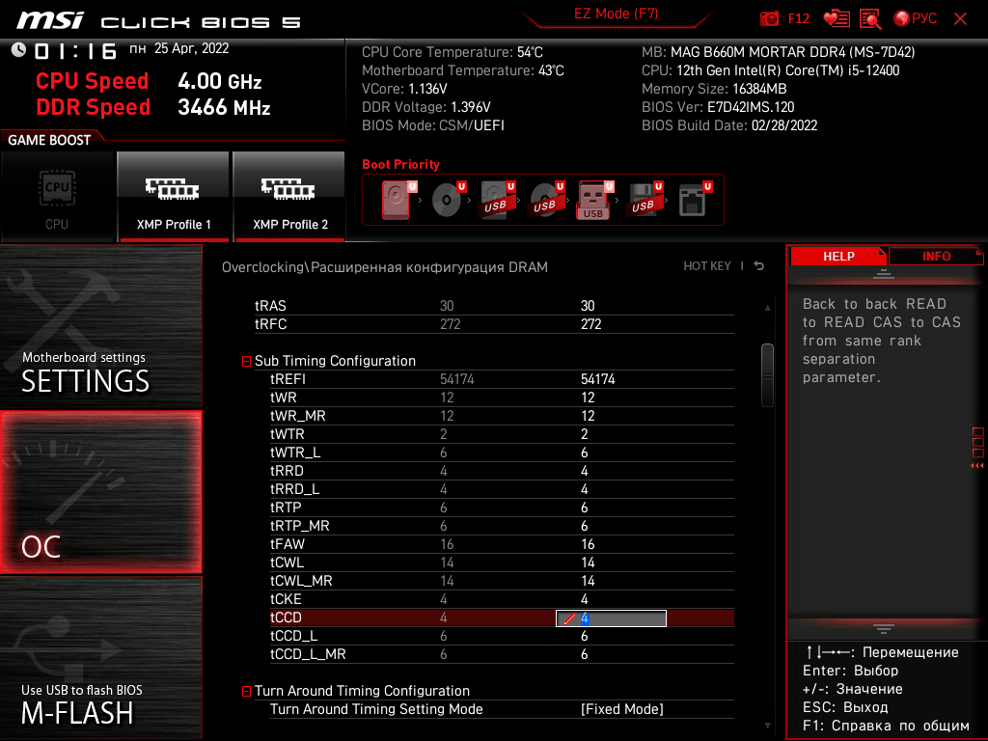Viewport: 988px width, 741px height.
Task: Toggle XMP Profile 1
Action: pyautogui.click(x=174, y=197)
